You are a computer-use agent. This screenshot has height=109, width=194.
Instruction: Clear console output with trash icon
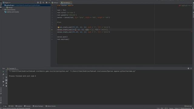click(x=6, y=86)
